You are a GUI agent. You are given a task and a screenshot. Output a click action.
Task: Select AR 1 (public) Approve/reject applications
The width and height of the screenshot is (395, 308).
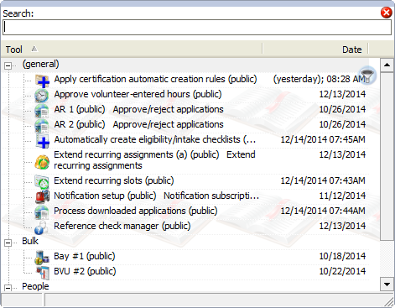pyautogui.click(x=139, y=109)
